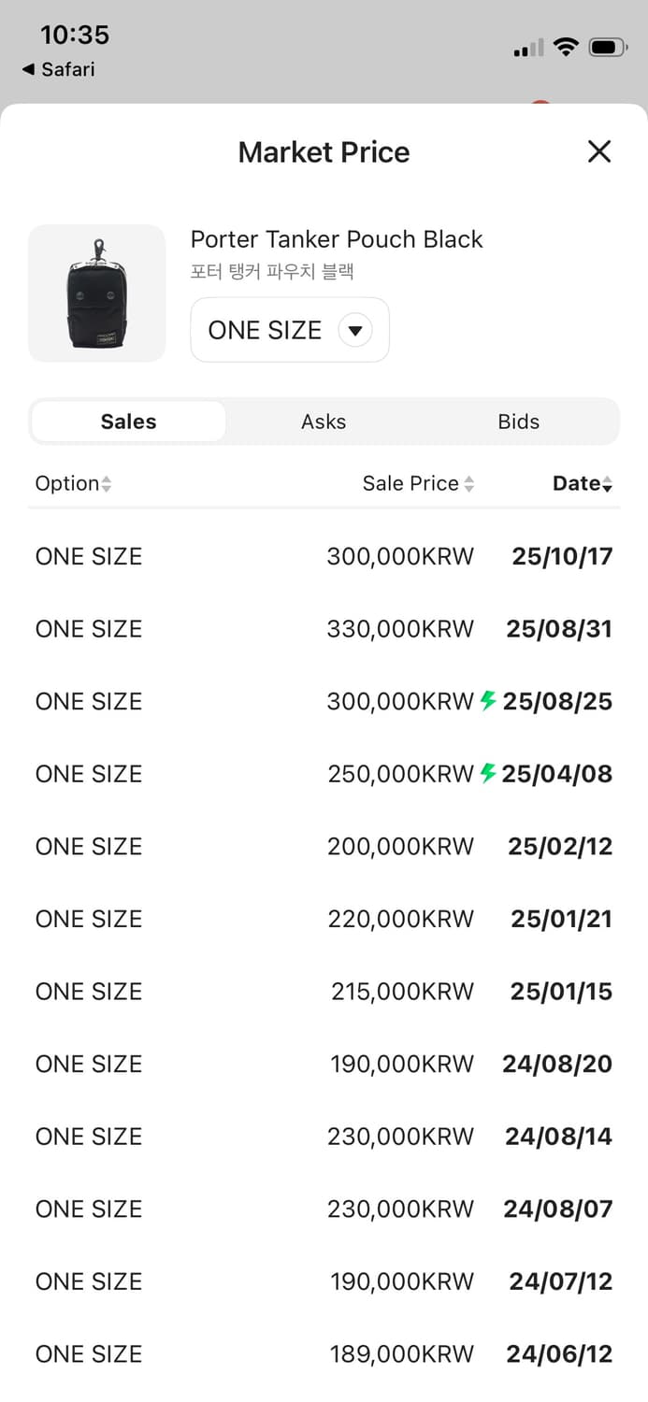Viewport: 648px width, 1402px height.
Task: Switch to the Asks tab
Action: [324, 422]
